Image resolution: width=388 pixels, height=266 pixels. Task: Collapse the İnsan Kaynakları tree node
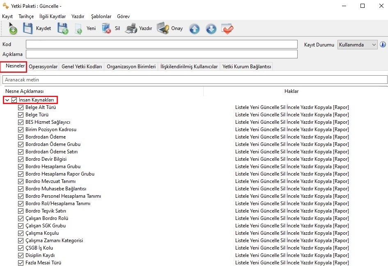click(x=7, y=100)
